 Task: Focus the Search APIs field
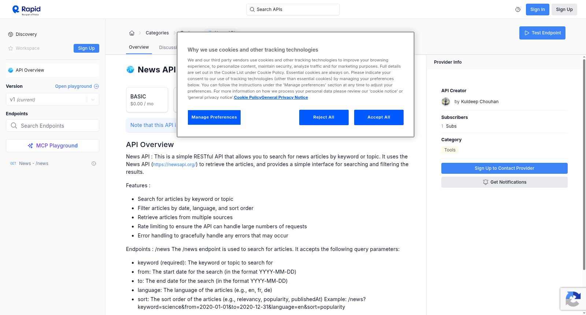293,10
